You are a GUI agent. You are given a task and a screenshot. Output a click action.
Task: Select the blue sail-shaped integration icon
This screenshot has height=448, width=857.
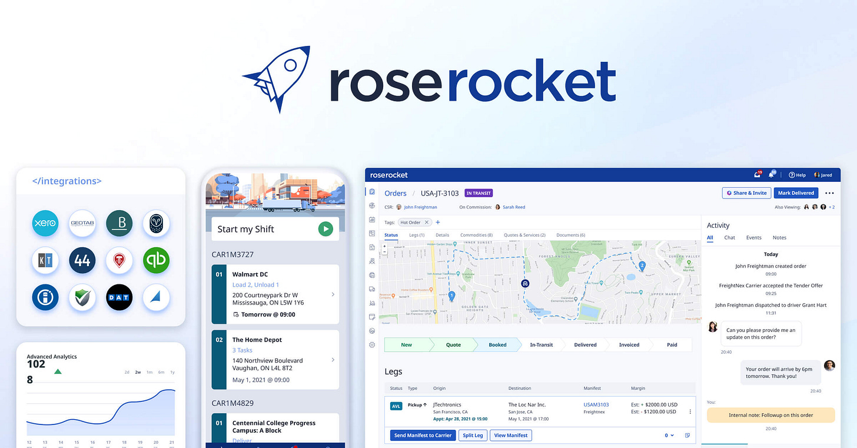pyautogui.click(x=156, y=297)
